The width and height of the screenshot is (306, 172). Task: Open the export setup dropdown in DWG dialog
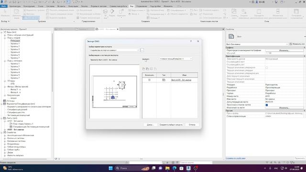[114, 50]
